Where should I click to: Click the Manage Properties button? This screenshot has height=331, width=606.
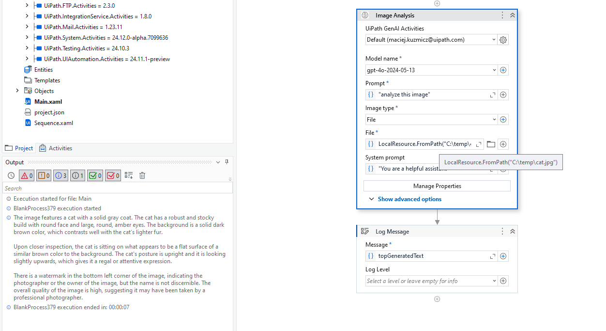tap(437, 186)
